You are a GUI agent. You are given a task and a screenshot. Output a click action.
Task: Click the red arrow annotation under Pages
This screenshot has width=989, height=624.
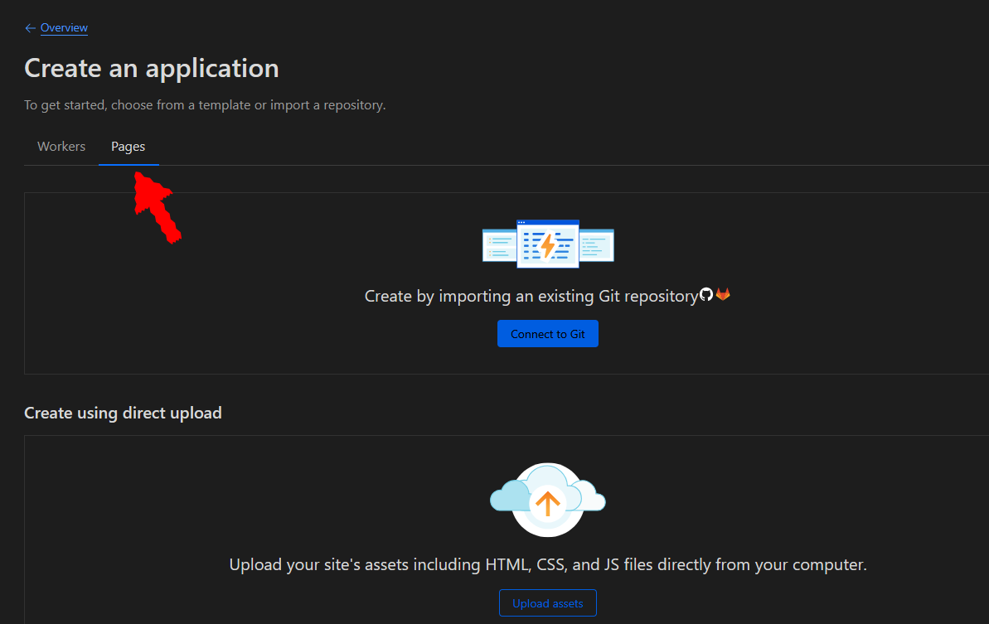(x=156, y=207)
